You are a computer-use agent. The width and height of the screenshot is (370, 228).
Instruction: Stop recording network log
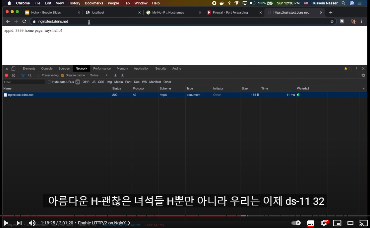tap(6, 76)
